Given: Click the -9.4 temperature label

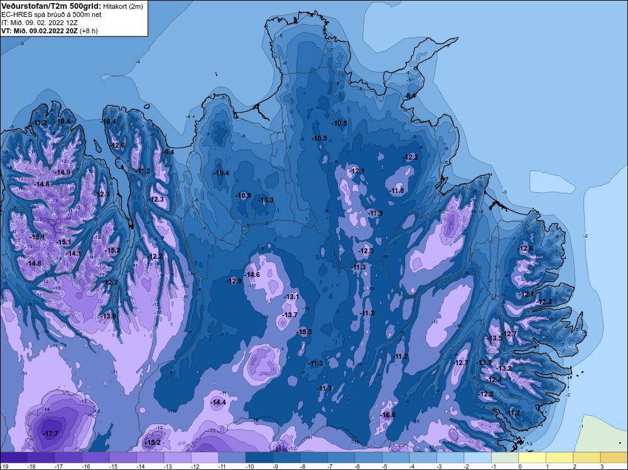Looking at the screenshot, I should click(x=168, y=152).
